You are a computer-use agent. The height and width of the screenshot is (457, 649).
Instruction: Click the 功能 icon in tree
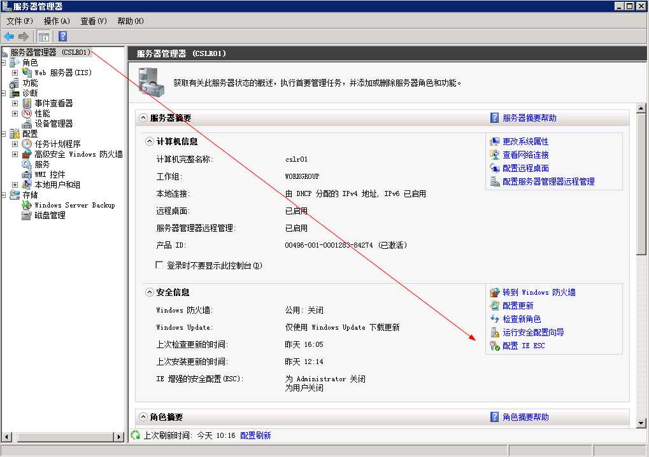(x=15, y=83)
